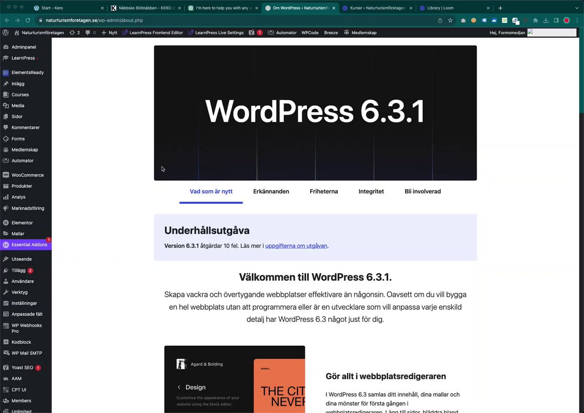Image resolution: width=584 pixels, height=413 pixels.
Task: Bookmark this page with star icon
Action: pos(450,20)
